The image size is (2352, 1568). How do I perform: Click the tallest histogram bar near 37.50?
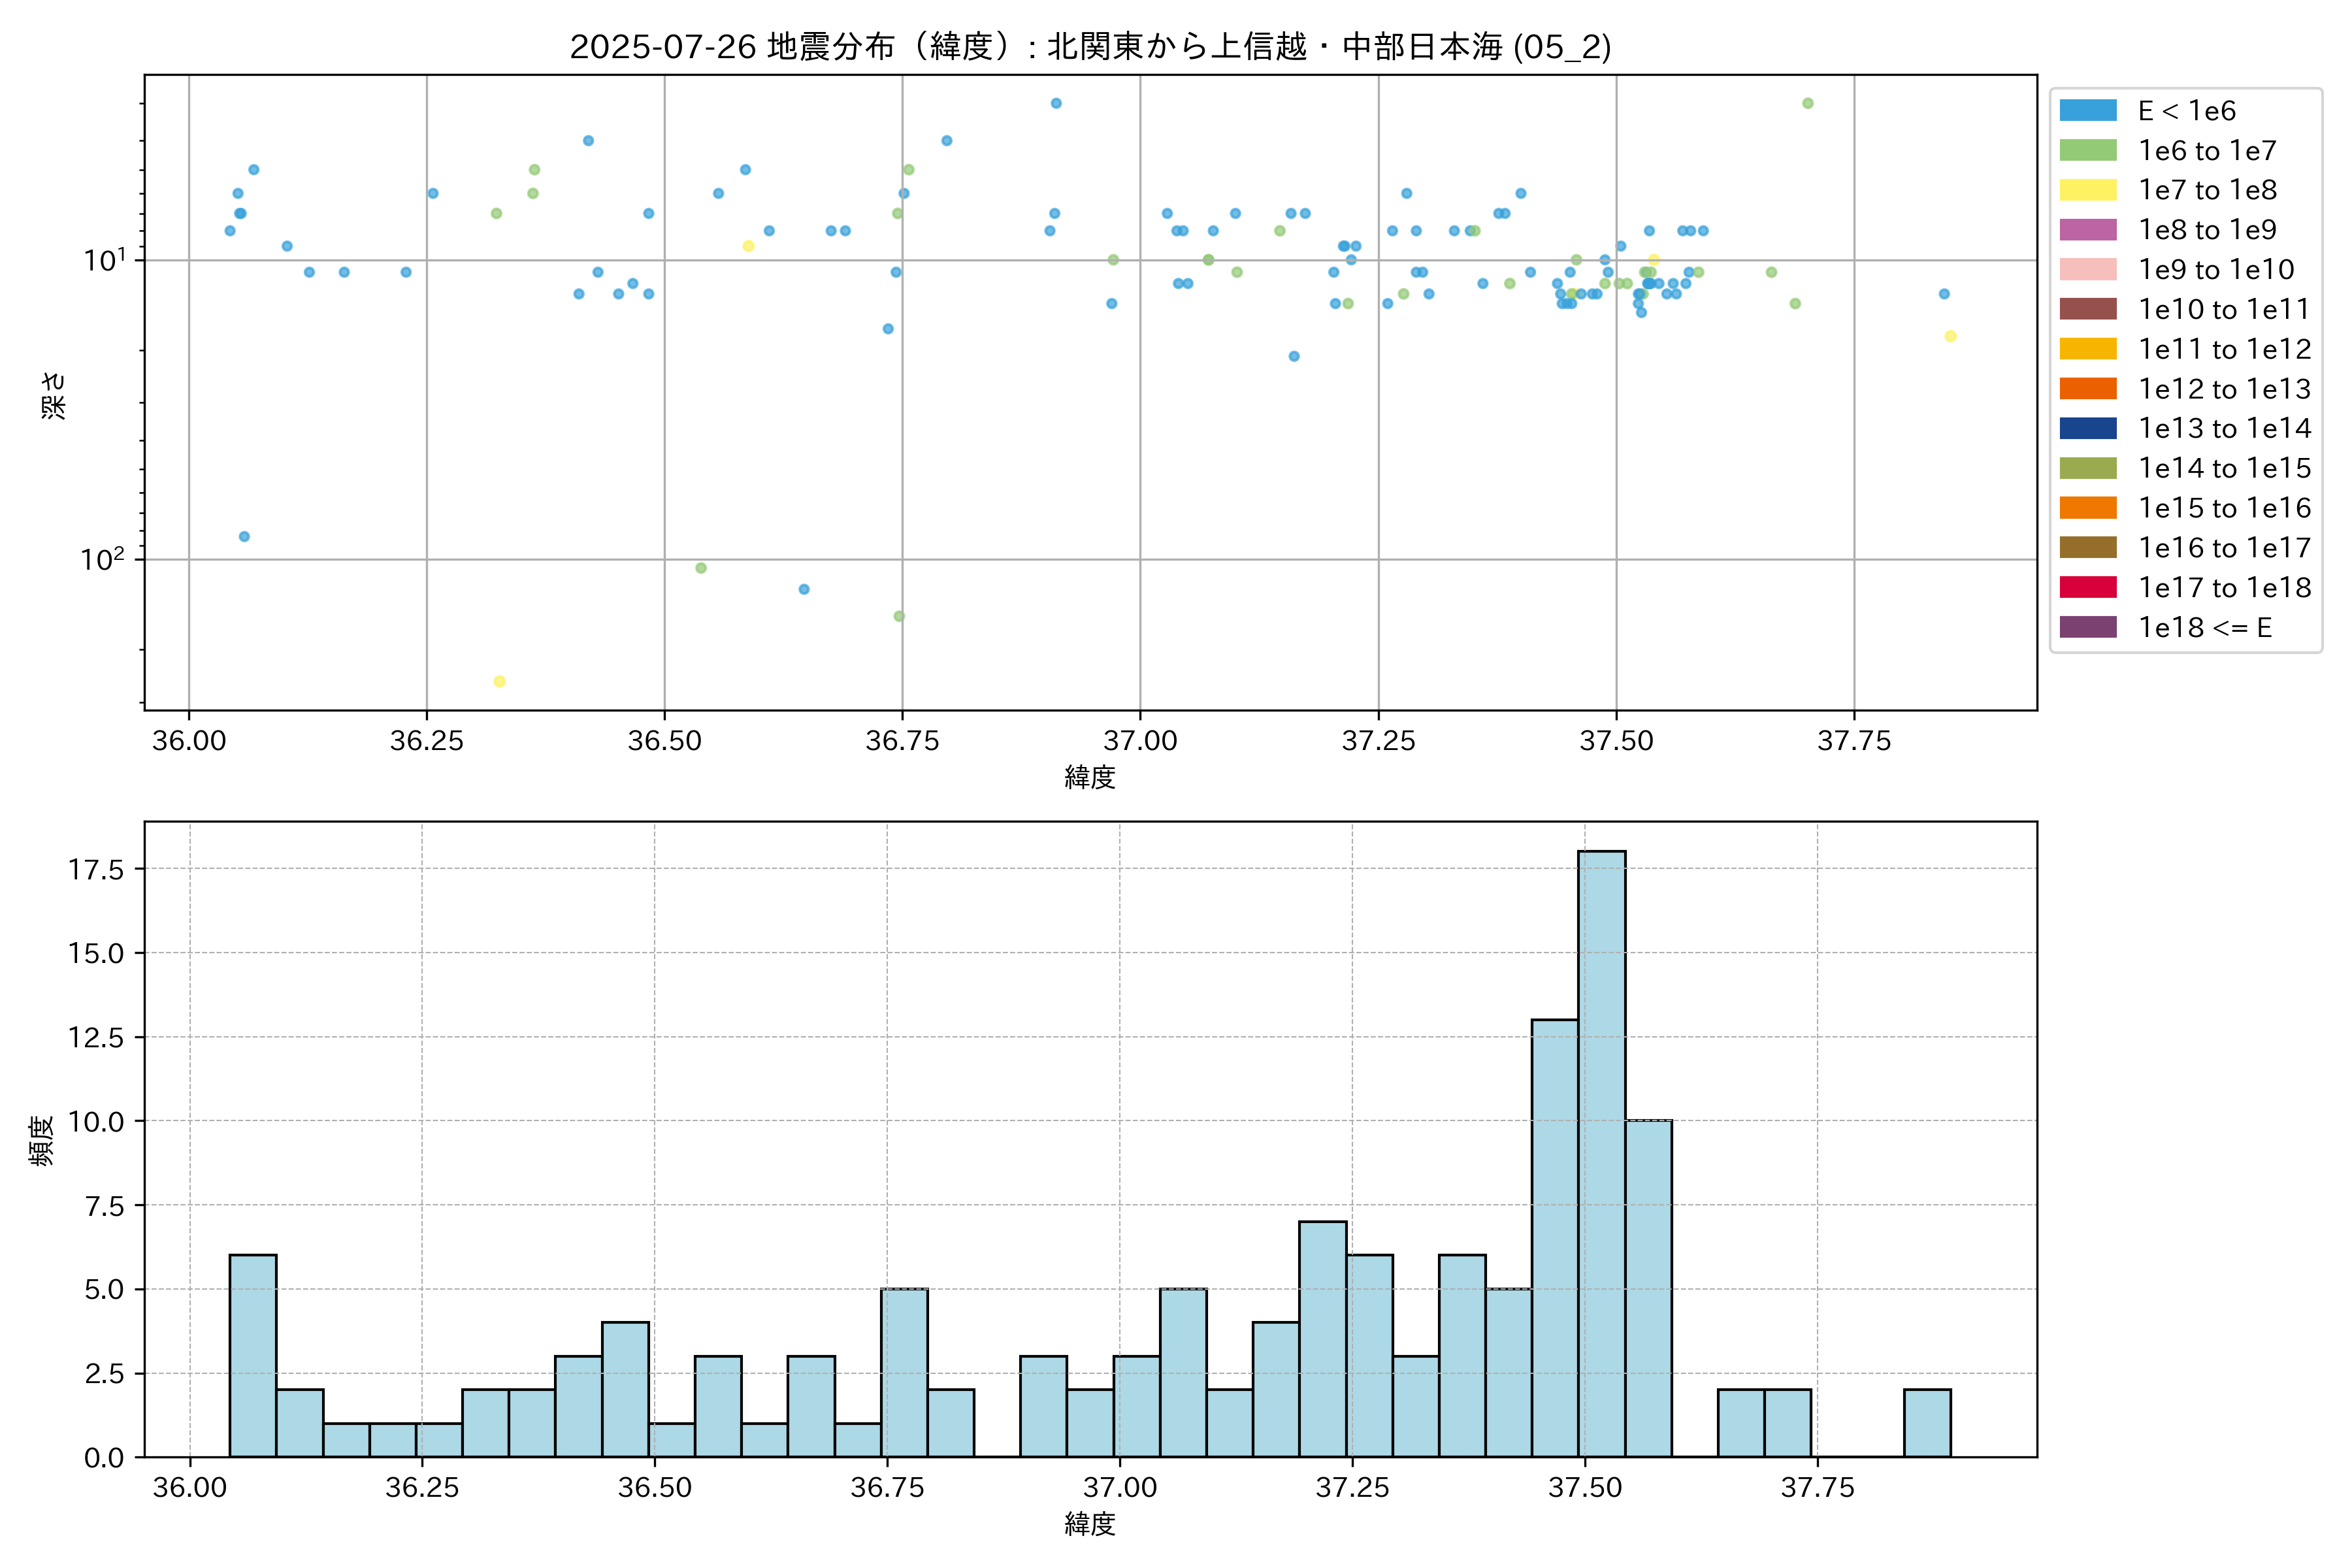point(1601,1153)
